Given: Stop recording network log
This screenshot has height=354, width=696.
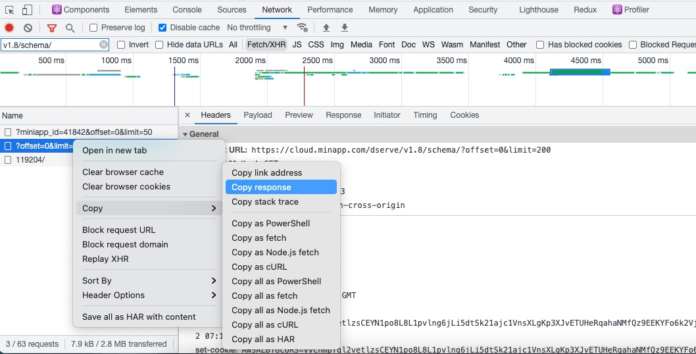Looking at the screenshot, I should [x=9, y=28].
